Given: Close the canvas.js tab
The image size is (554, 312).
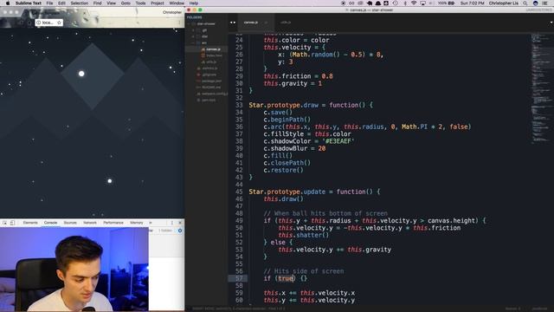Looking at the screenshot, I should coord(267,23).
